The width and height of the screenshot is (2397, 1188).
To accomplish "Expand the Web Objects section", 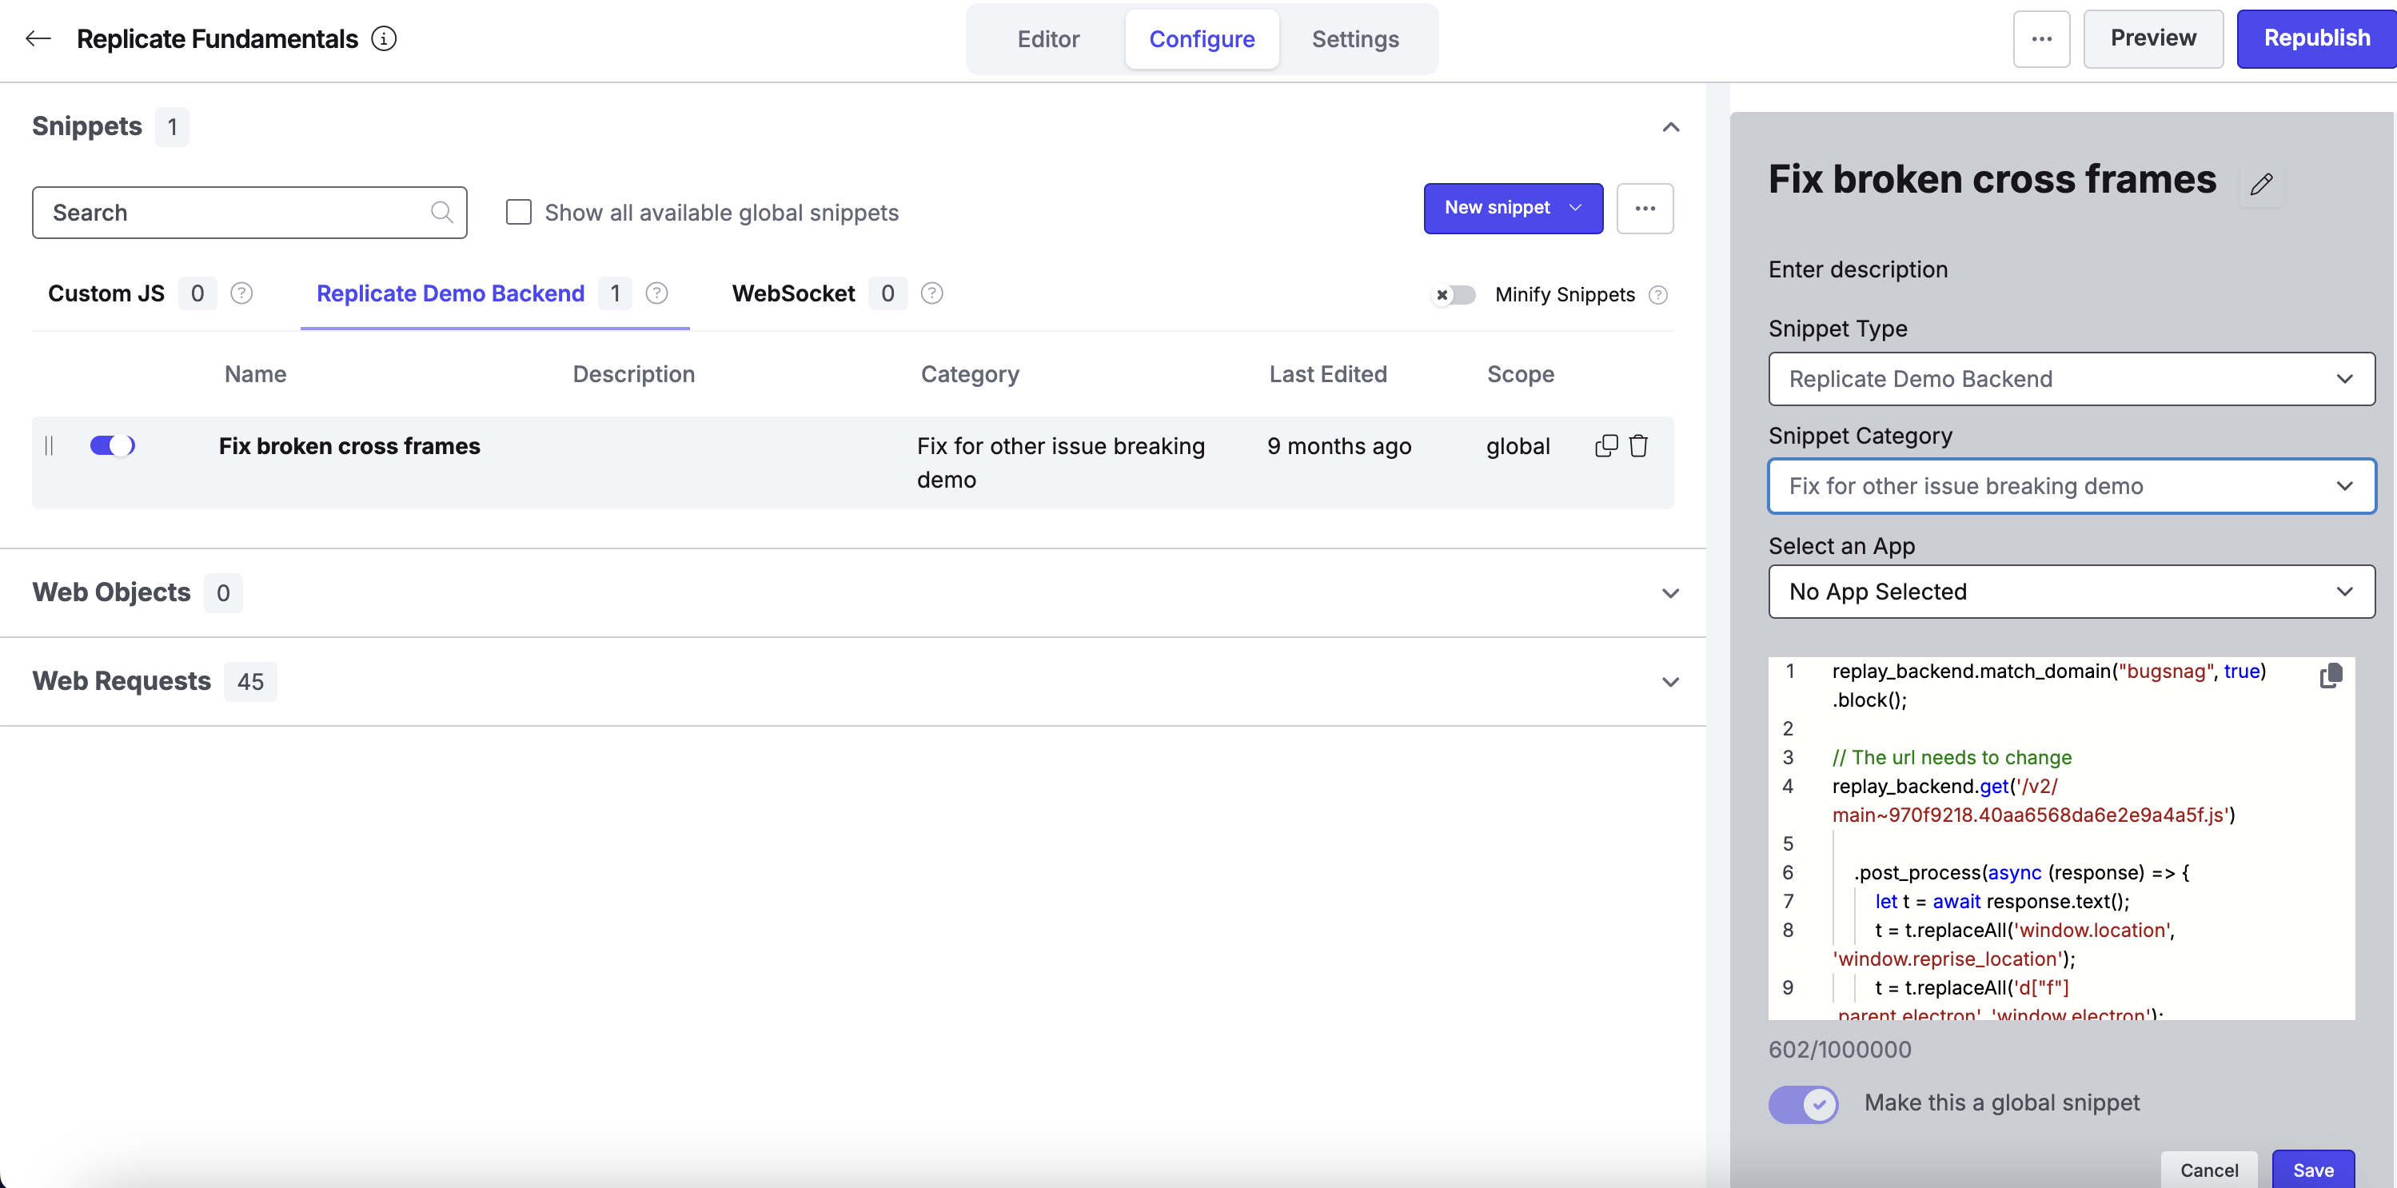I will [x=1670, y=593].
